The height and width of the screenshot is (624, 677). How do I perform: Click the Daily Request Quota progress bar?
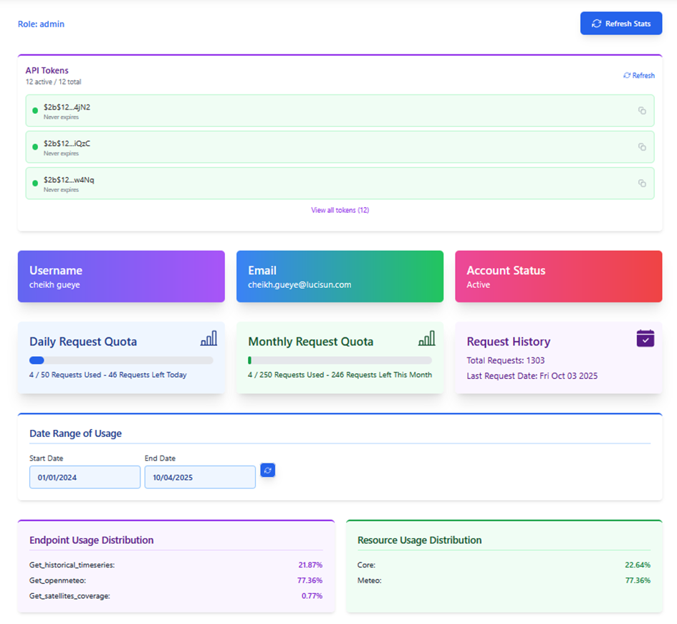tap(121, 360)
